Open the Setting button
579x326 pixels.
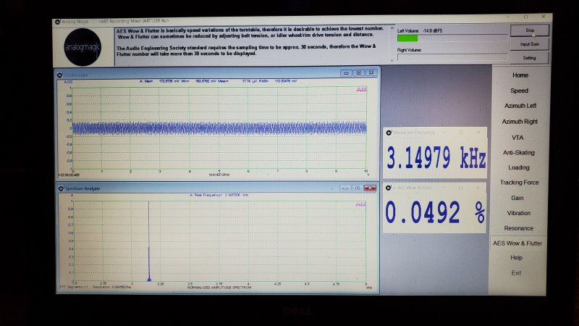pyautogui.click(x=529, y=58)
